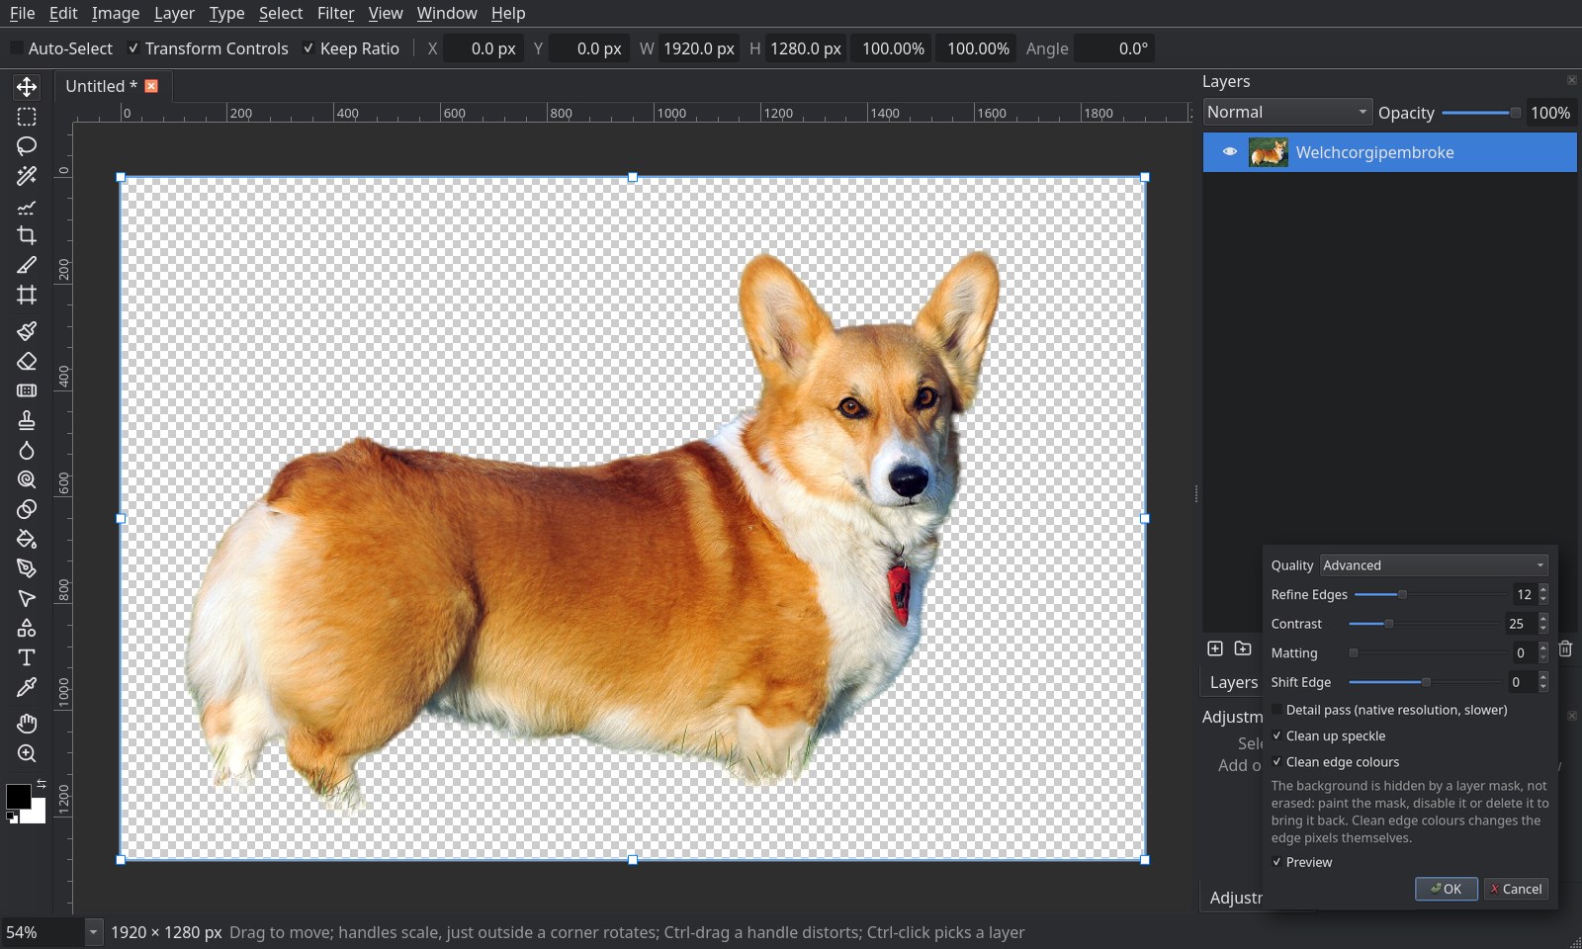Viewport: 1582px width, 949px height.
Task: Select the Zoom magnifier tool
Action: click(x=27, y=753)
